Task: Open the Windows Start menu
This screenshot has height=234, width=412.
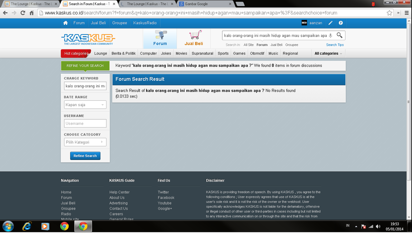Action: (x=8, y=226)
